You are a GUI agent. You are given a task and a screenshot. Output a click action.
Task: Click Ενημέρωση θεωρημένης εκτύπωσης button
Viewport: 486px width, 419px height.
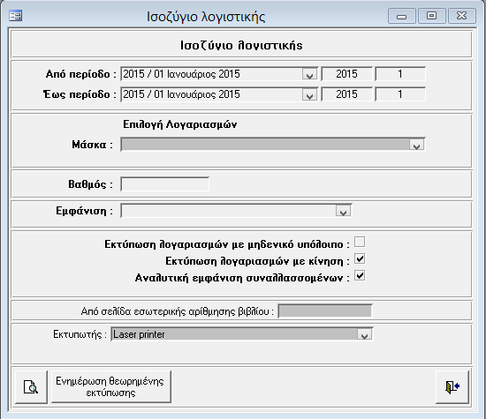111,387
